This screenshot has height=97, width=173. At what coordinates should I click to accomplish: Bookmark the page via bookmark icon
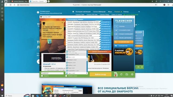pos(156,5)
